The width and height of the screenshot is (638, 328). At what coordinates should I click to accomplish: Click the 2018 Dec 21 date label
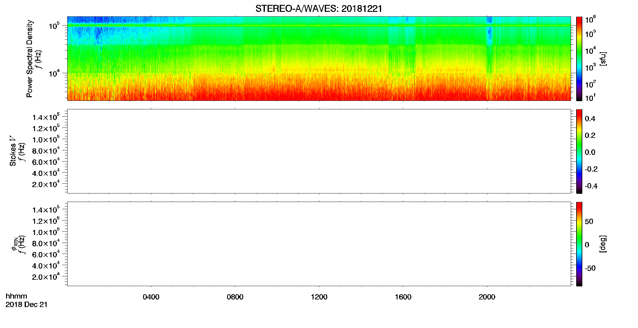point(26,304)
